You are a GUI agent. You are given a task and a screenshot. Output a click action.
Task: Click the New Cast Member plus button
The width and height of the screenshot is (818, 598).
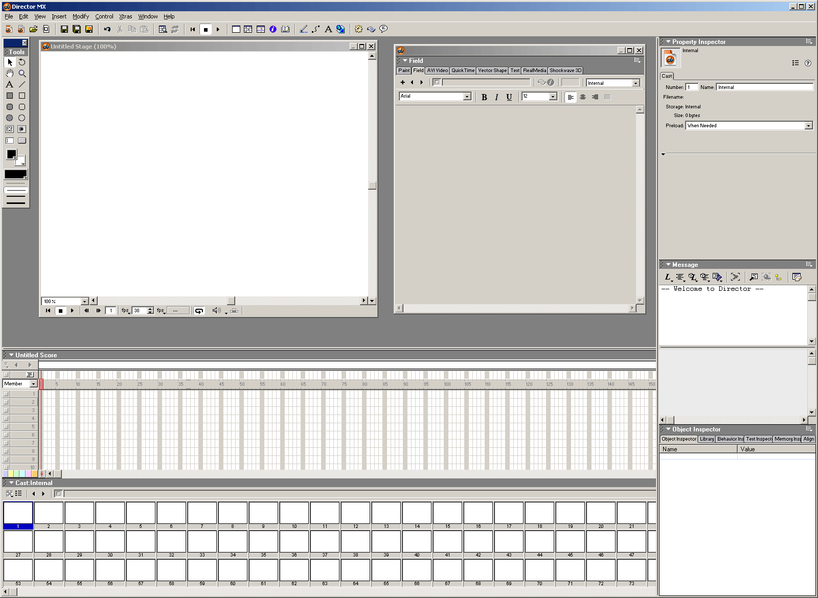pos(403,82)
